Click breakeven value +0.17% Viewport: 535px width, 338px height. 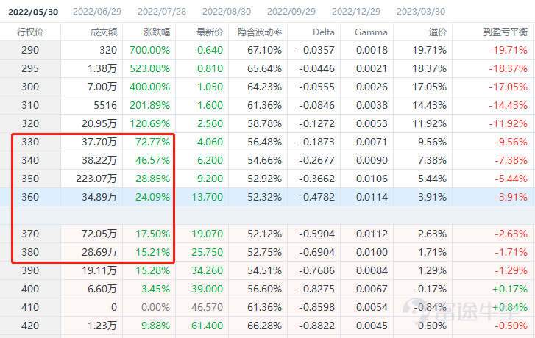point(510,290)
